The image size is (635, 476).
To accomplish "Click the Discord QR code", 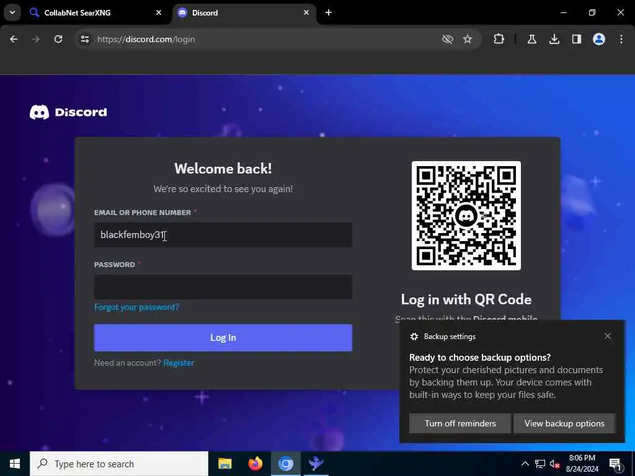I will pos(466,216).
